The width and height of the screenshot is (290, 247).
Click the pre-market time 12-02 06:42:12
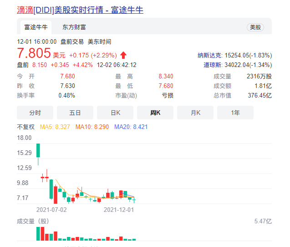click(x=117, y=65)
